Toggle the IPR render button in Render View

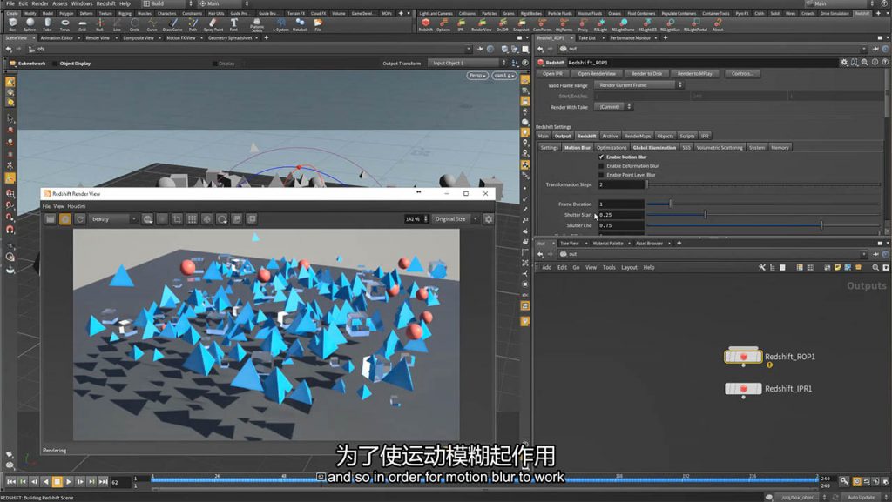65,218
